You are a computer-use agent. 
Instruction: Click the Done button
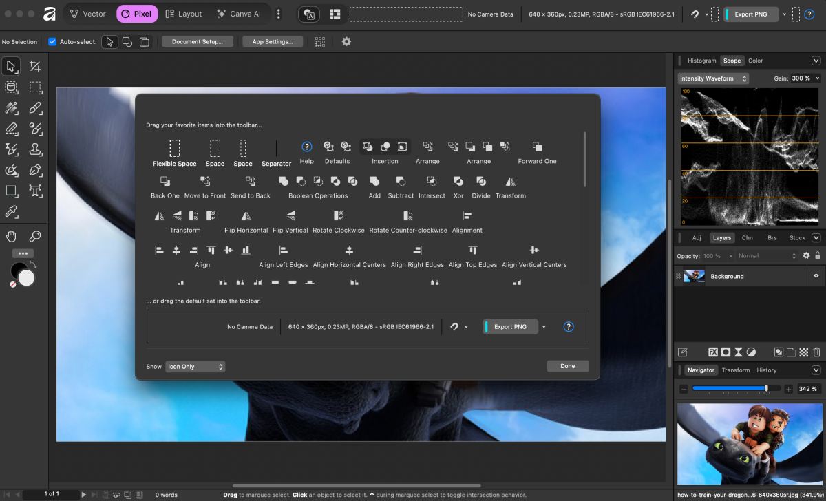point(567,365)
